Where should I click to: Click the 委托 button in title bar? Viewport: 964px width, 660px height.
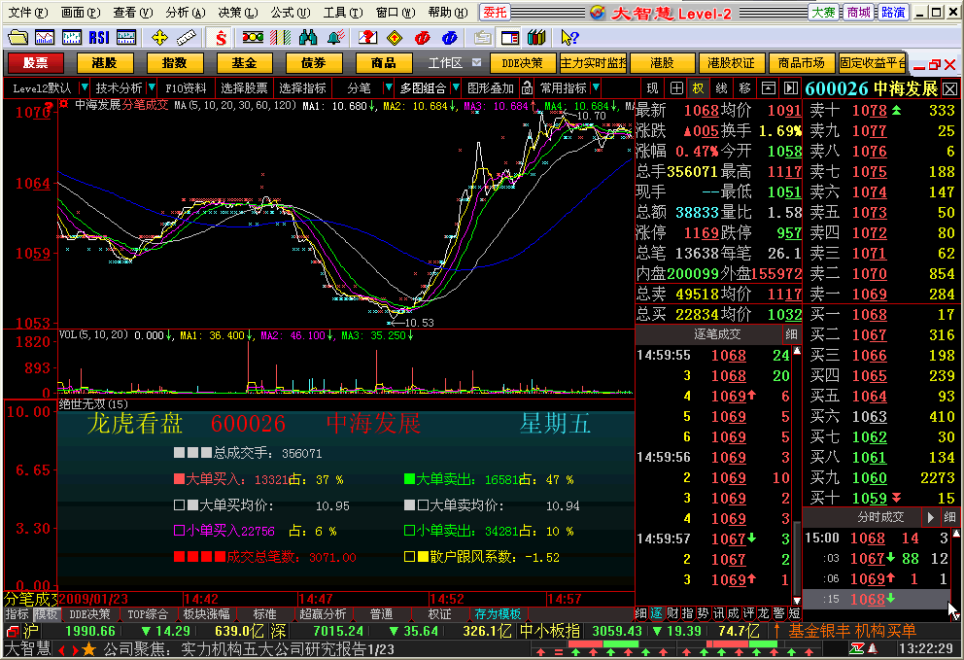tap(495, 13)
